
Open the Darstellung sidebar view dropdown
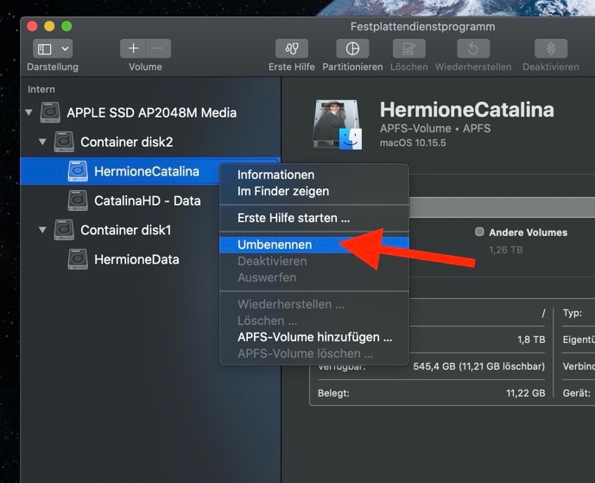coord(53,49)
